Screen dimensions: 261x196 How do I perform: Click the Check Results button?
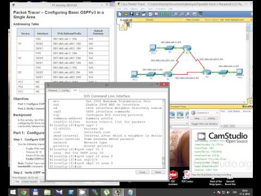(x=30, y=181)
